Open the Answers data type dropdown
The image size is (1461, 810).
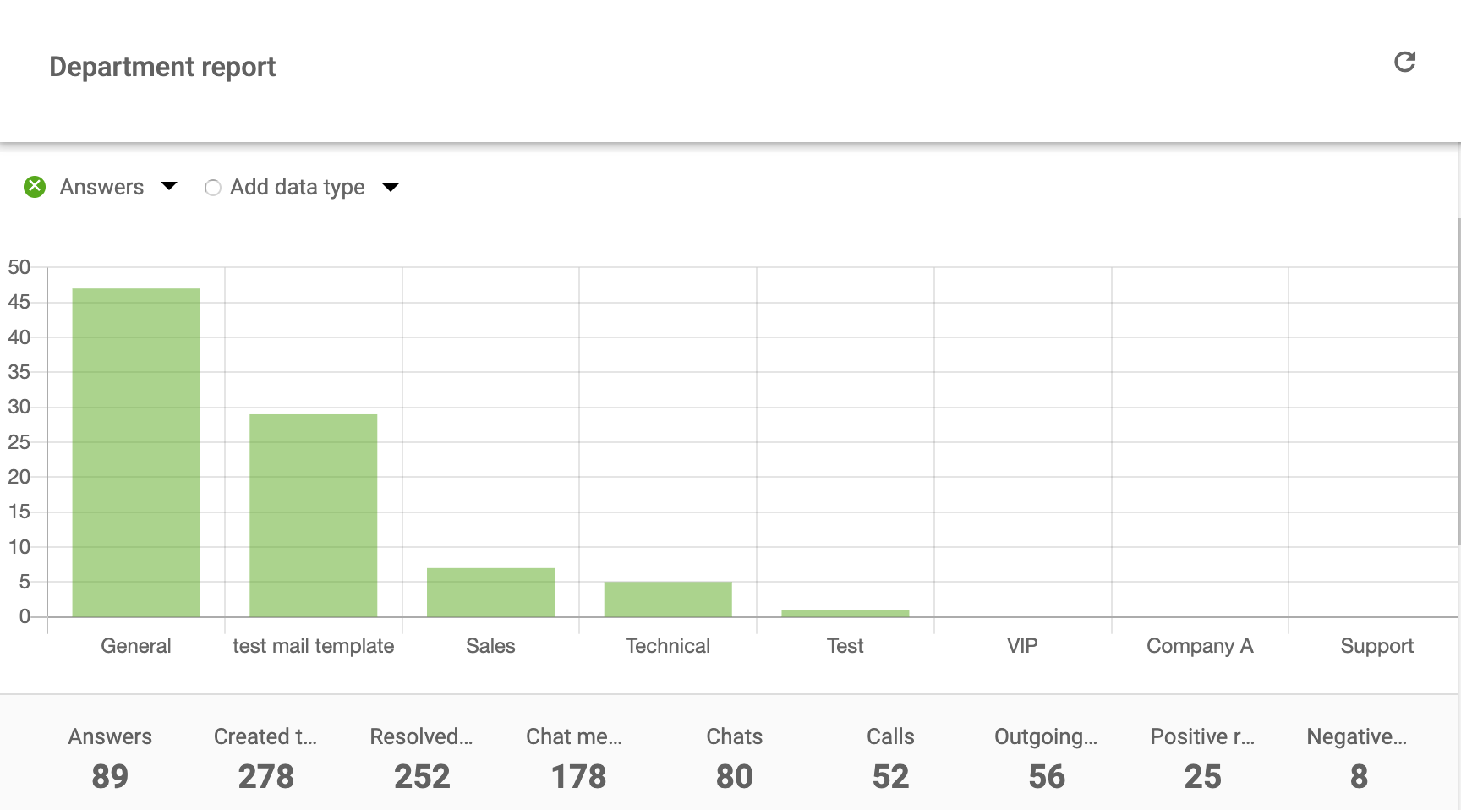coord(169,186)
